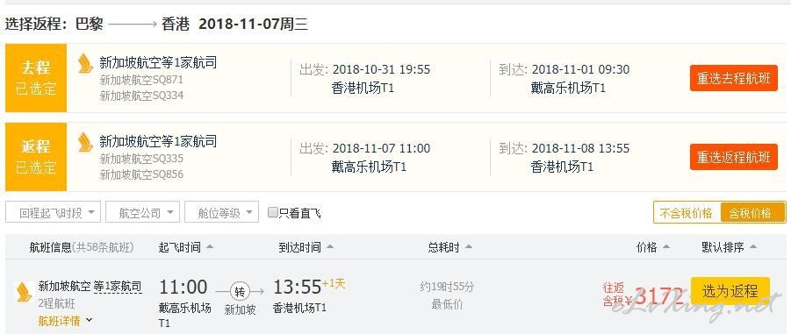This screenshot has height=334, width=791.
Task: Click the Singapore Airlines logo in outbound row
Action: [x=86, y=63]
